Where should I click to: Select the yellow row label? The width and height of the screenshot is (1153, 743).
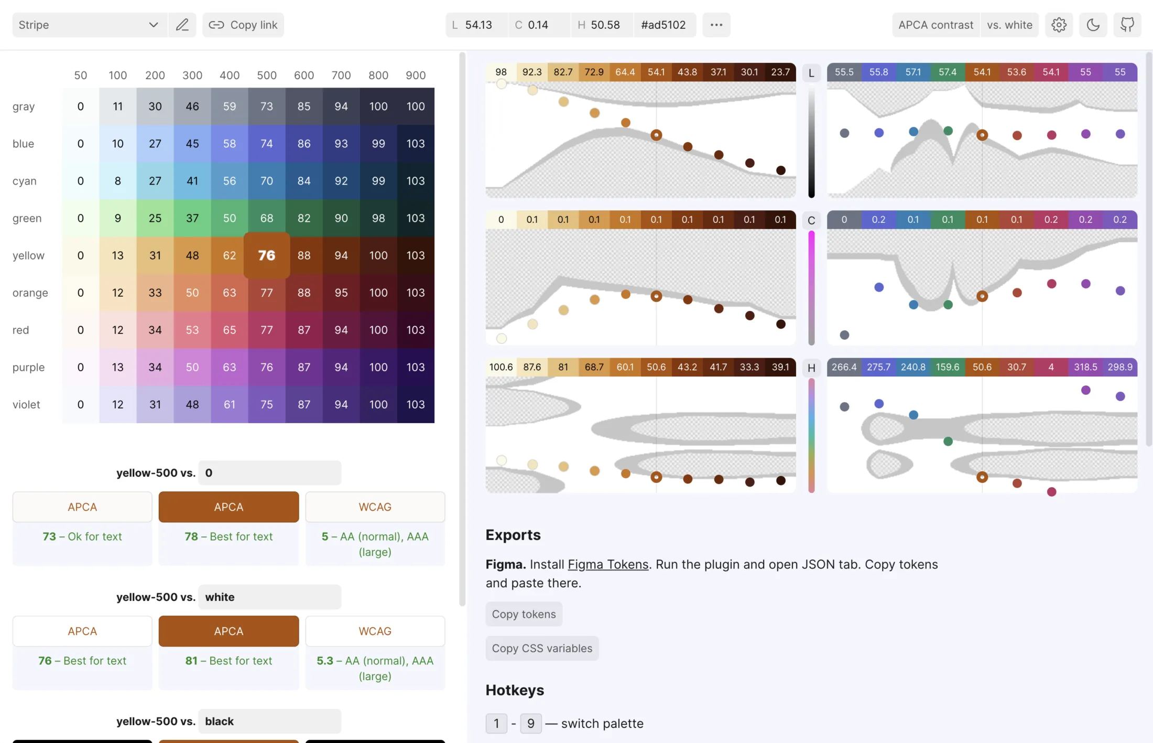(x=28, y=255)
